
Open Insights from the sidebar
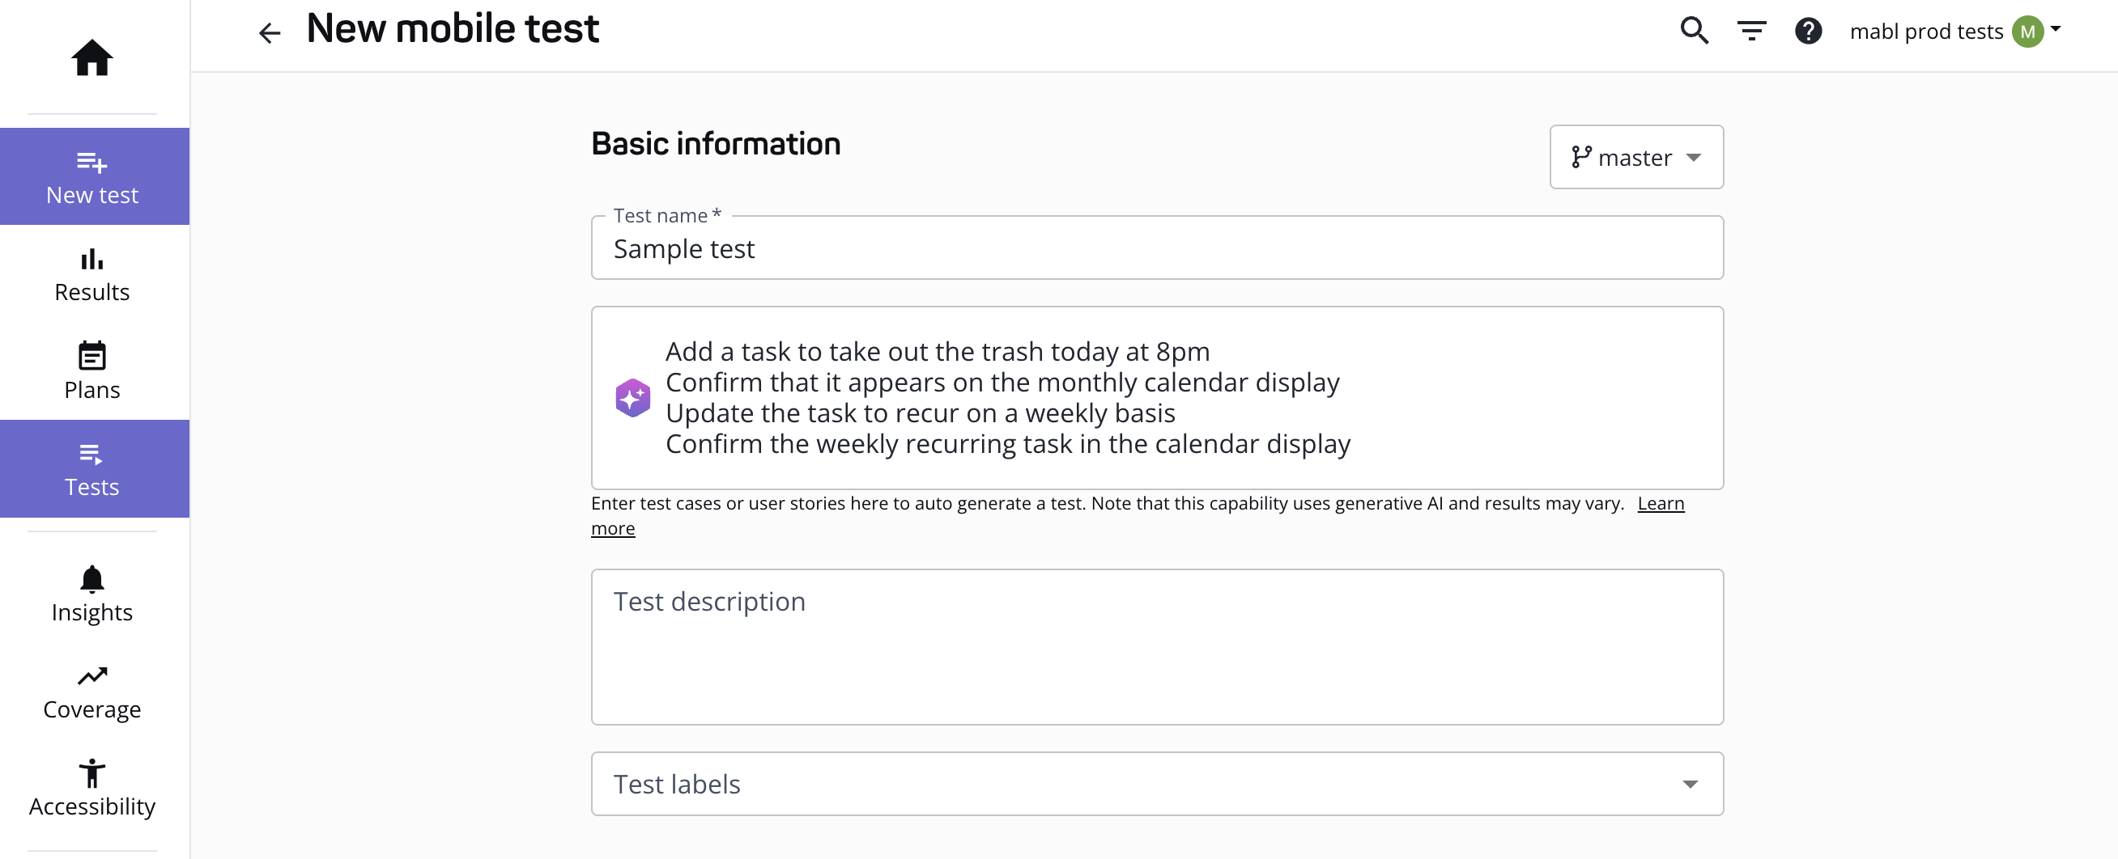(x=93, y=595)
